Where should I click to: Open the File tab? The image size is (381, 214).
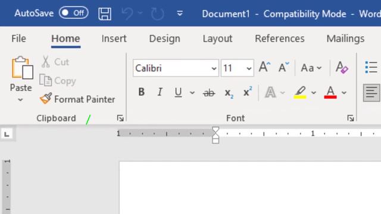coord(18,39)
